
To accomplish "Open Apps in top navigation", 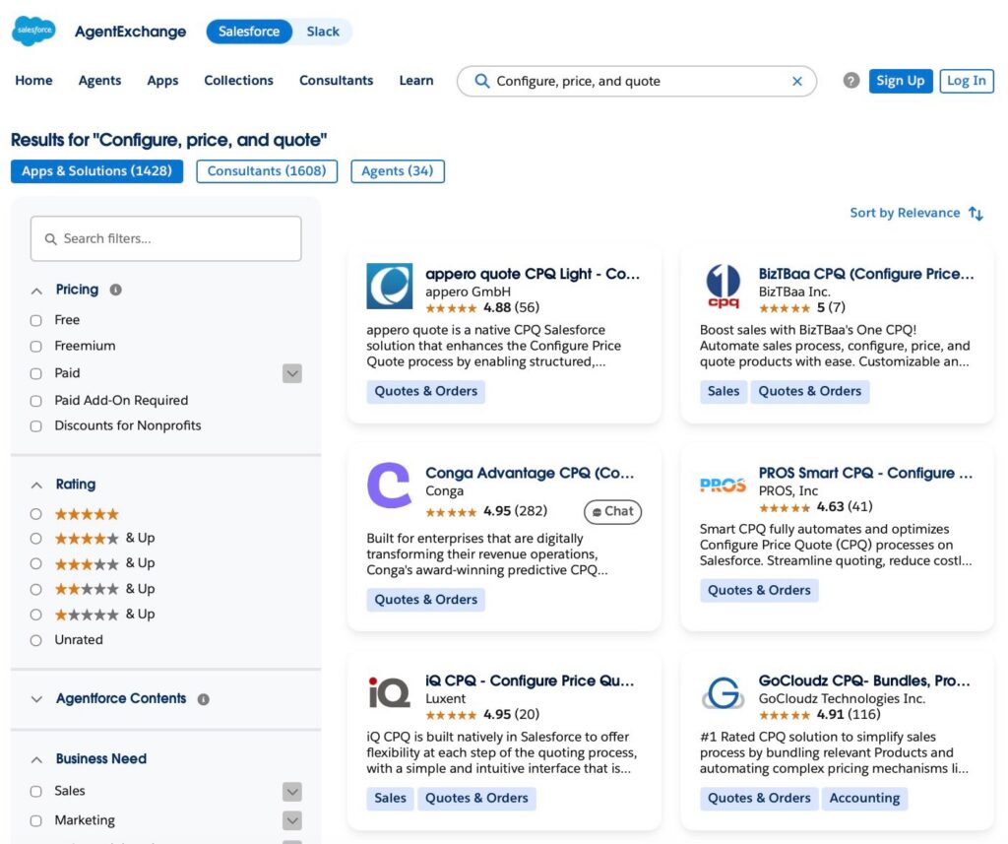I will click(x=162, y=81).
